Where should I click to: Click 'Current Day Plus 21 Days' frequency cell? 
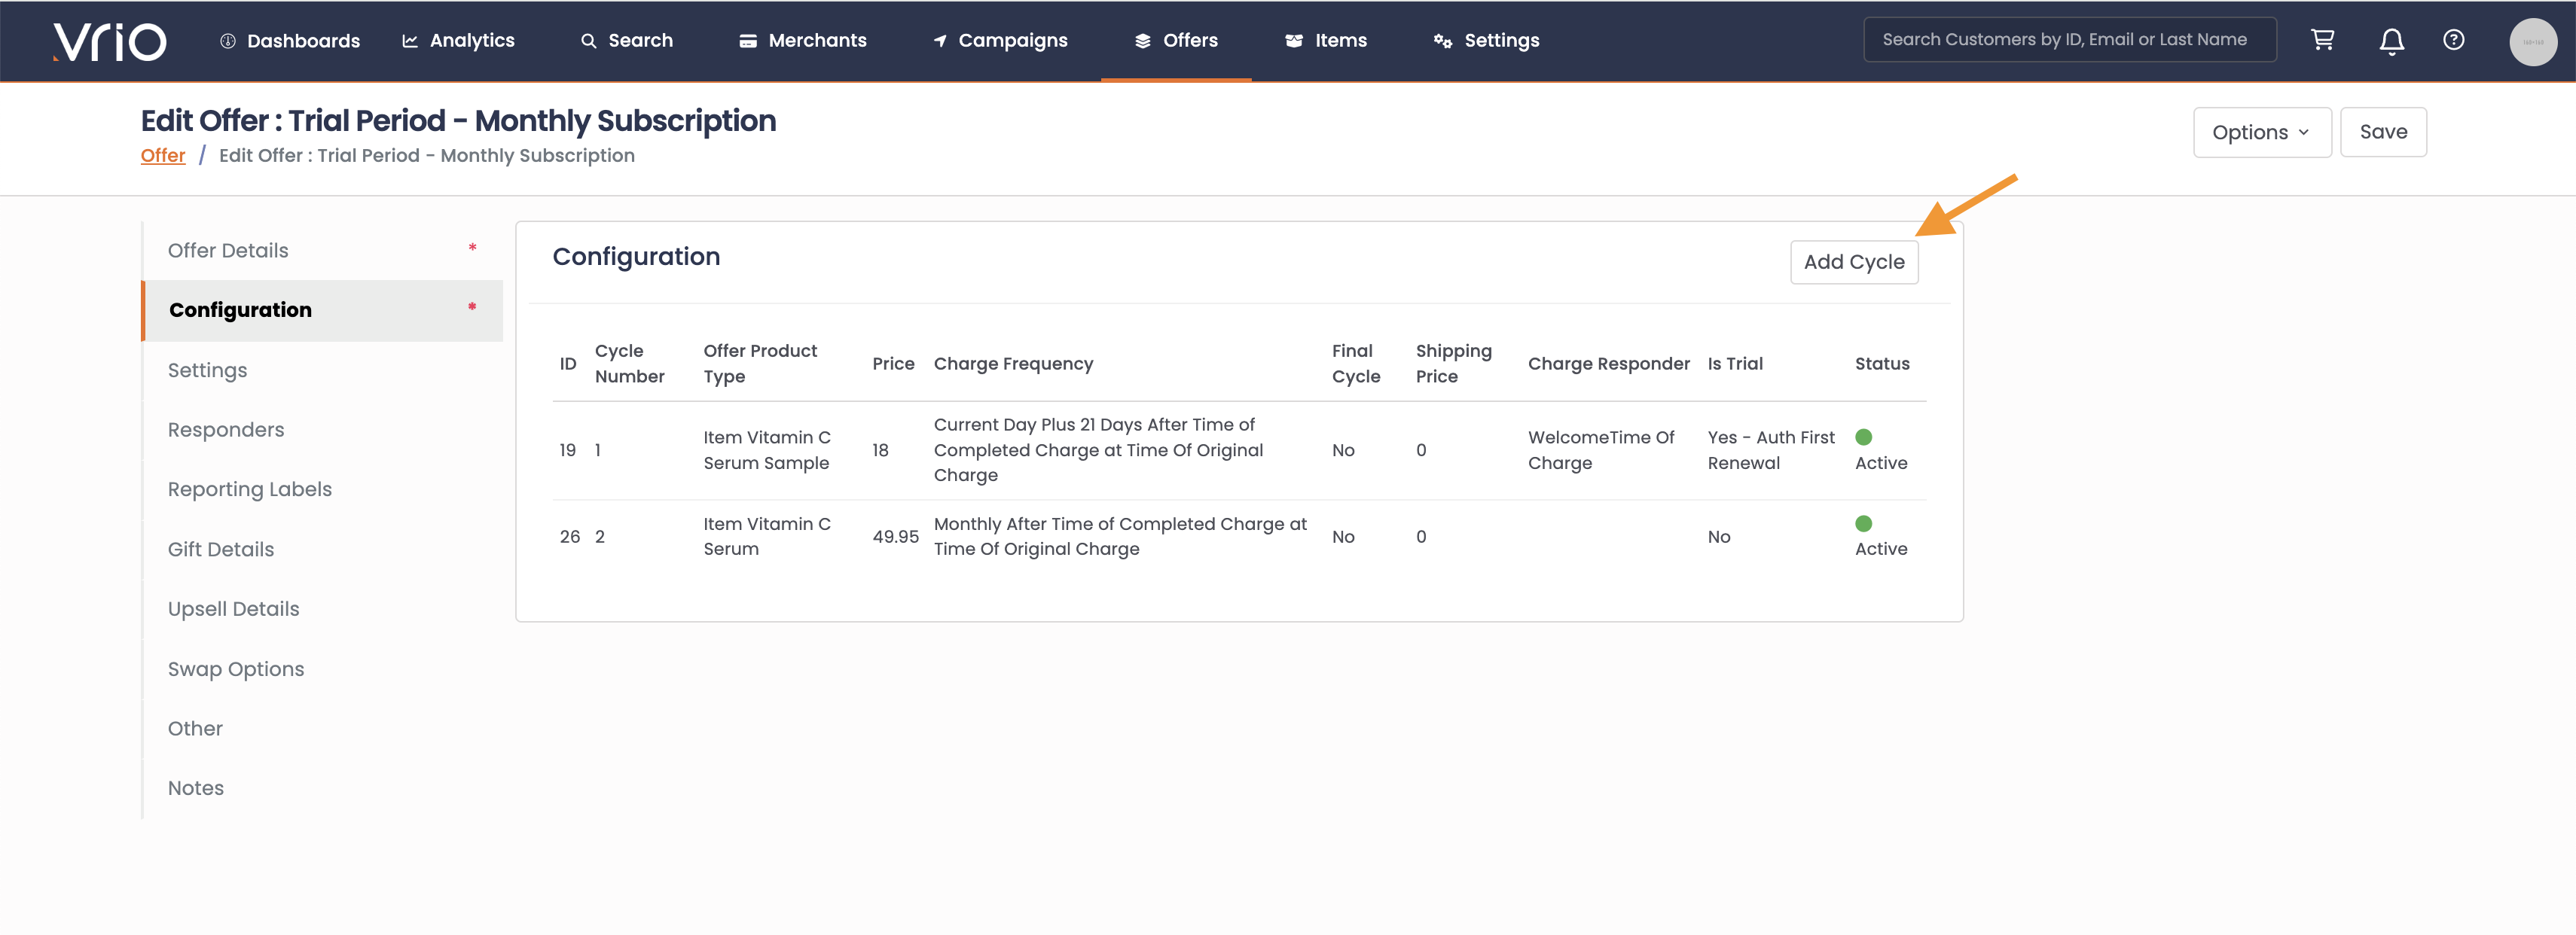[1098, 451]
